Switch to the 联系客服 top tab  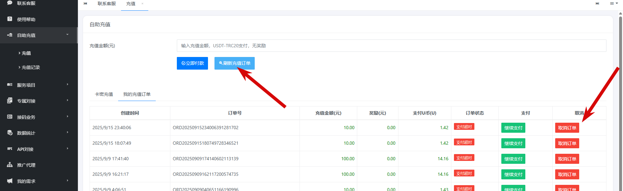[107, 4]
